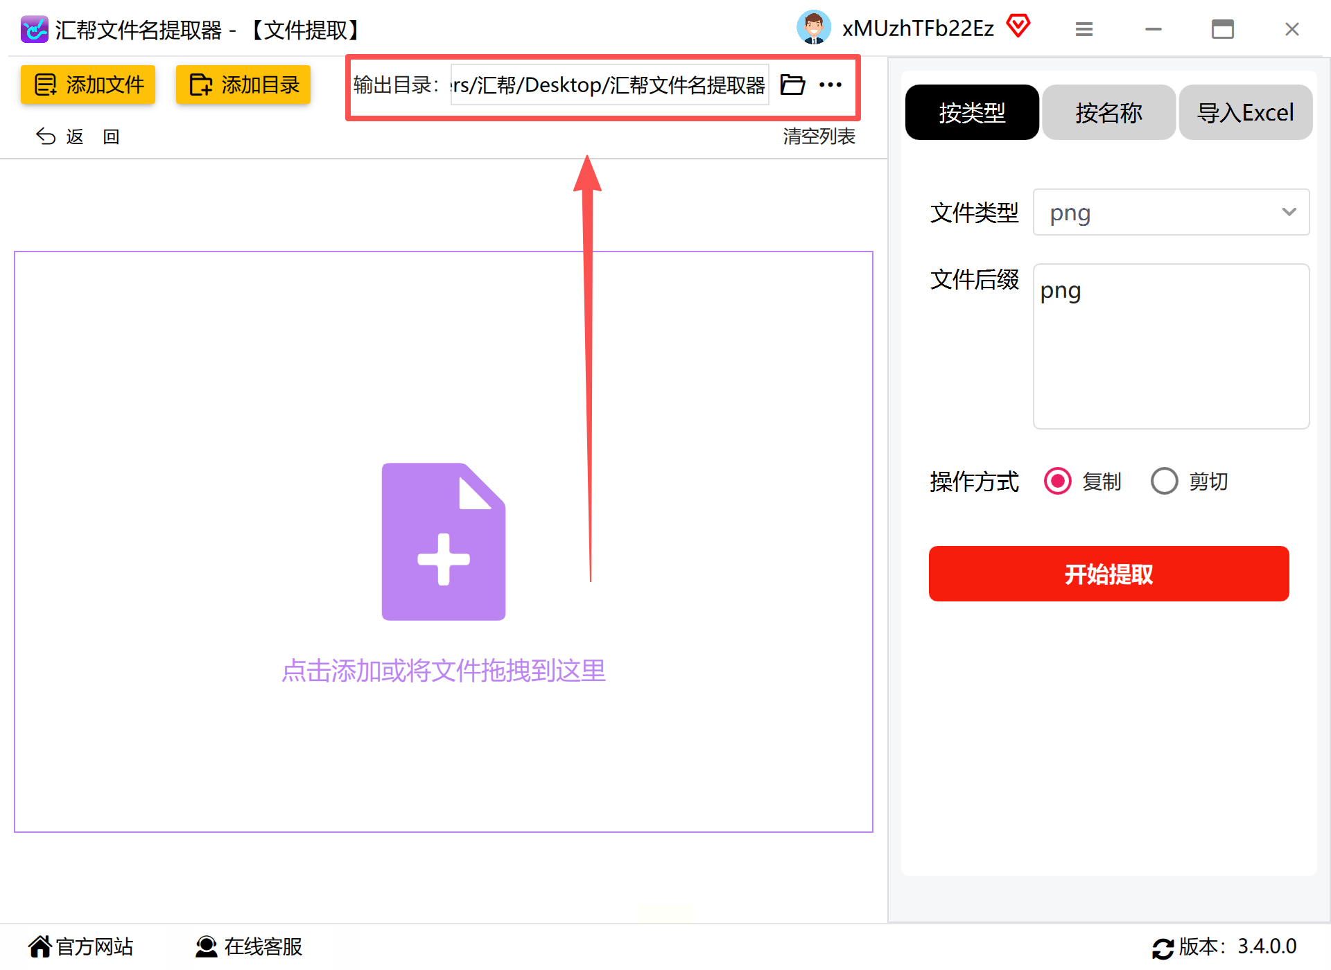The width and height of the screenshot is (1331, 970).
Task: Open the hamburger menu in title bar
Action: tap(1084, 29)
